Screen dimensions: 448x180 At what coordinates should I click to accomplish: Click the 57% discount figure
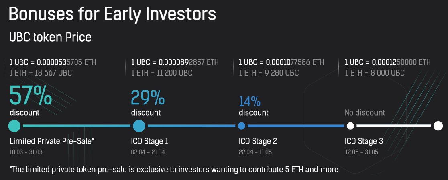click(31, 95)
